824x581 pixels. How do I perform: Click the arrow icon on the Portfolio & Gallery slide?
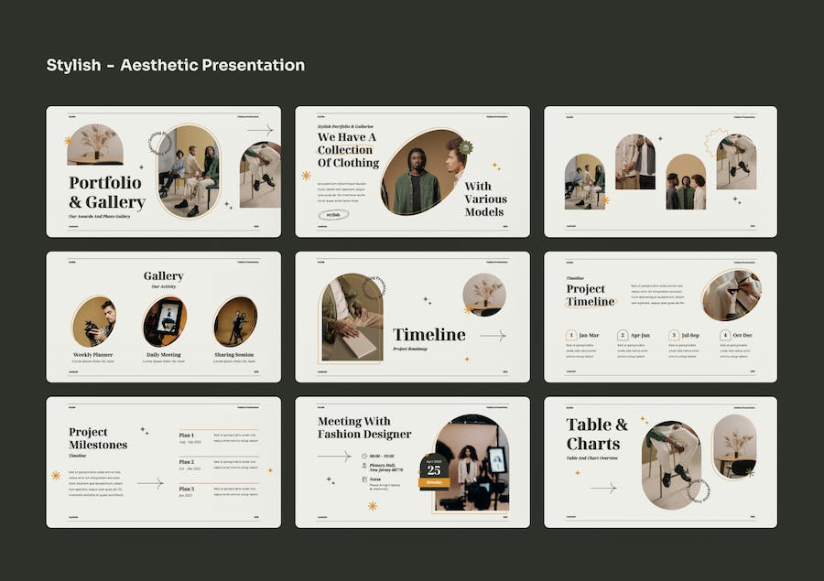(259, 131)
